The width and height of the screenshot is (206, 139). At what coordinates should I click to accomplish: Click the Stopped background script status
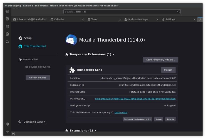pyautogui.click(x=170, y=105)
